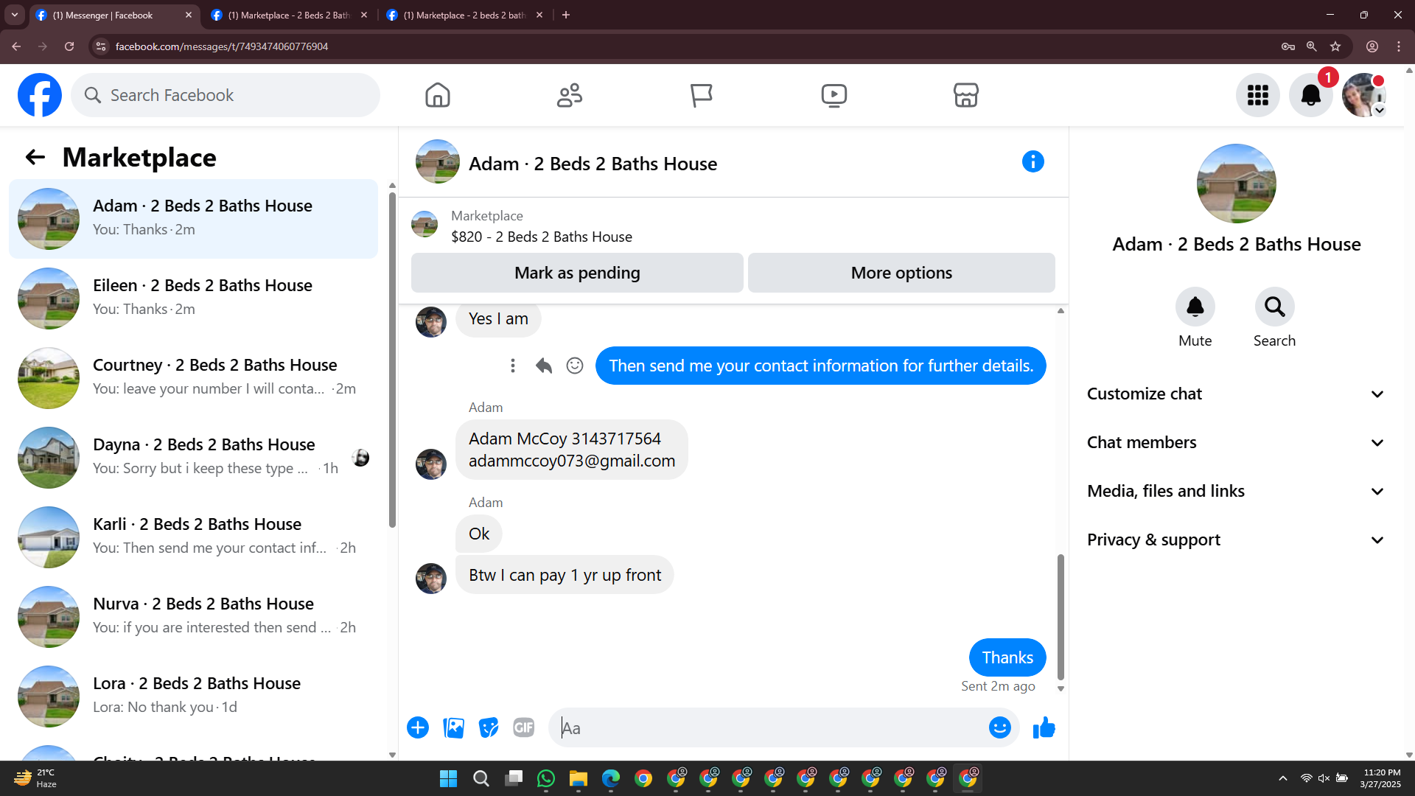Switch to the Marketplace - 2 Beds 2 Bath tab

coord(289,15)
